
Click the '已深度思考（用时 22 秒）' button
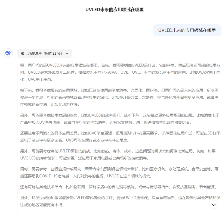44,54
